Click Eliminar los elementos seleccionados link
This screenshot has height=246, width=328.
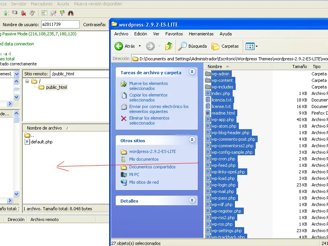tap(149, 120)
